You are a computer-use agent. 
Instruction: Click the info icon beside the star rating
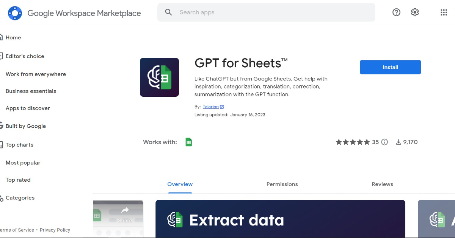coord(384,142)
